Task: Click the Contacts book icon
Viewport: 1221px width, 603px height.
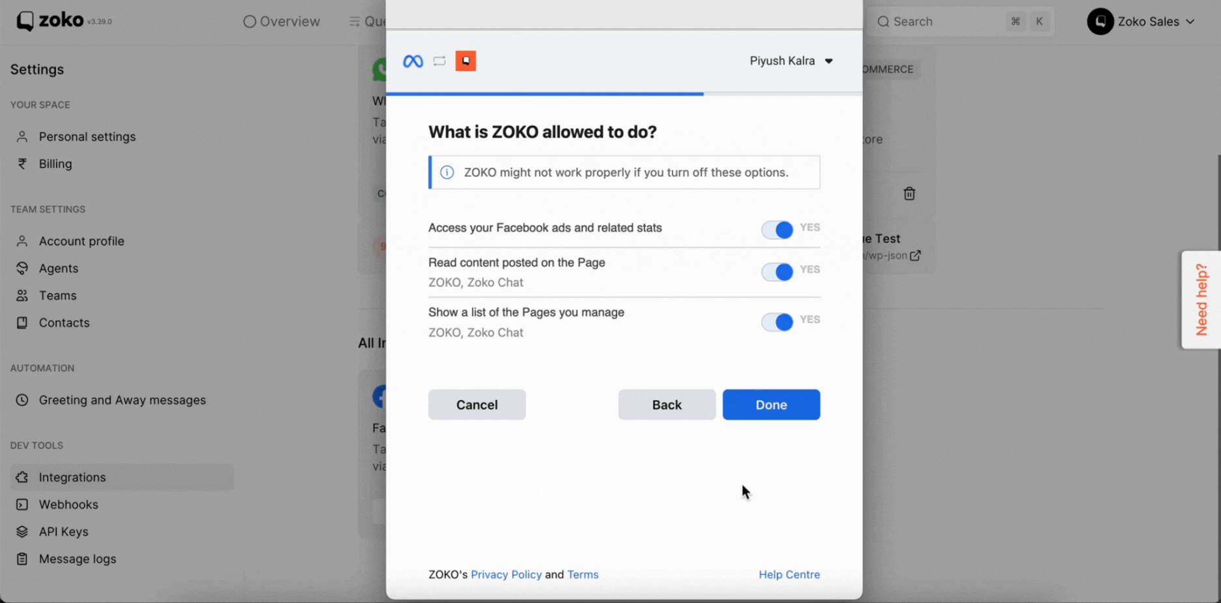Action: point(22,323)
